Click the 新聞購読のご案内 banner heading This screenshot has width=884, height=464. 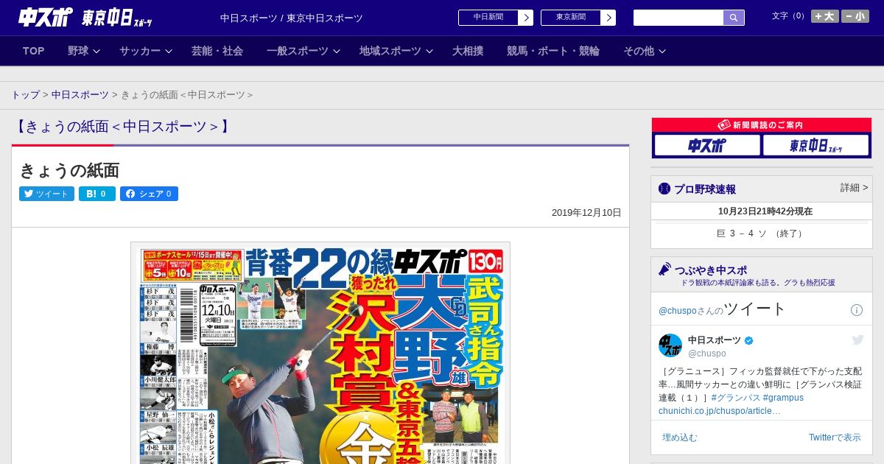pos(762,125)
